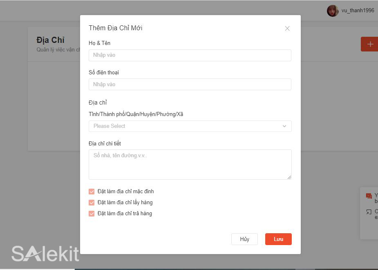Click the vu_thanh1996 avatar picture

tap(332, 10)
